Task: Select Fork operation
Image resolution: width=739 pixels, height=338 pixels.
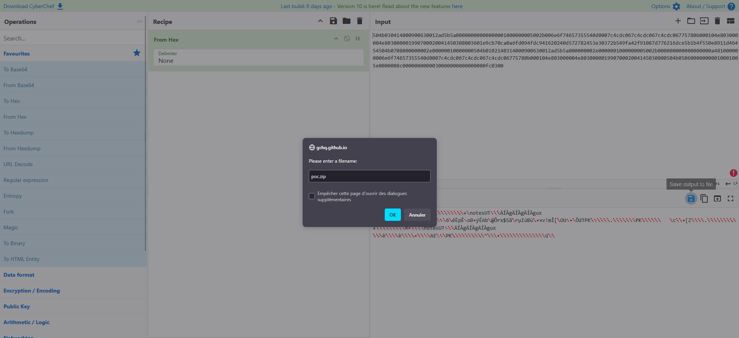Action: pos(72,212)
